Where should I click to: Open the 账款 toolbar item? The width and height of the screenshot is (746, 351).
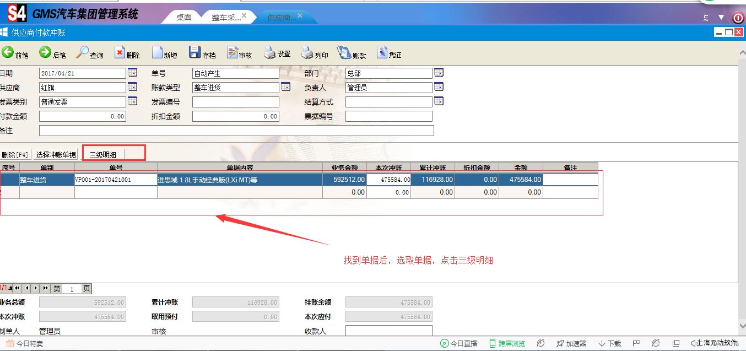coord(344,53)
